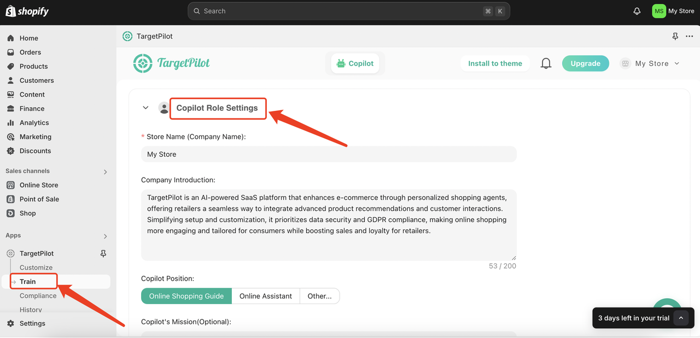Click the Copilot Role Settings heading
Viewport: 700px width, 338px height.
tap(217, 108)
